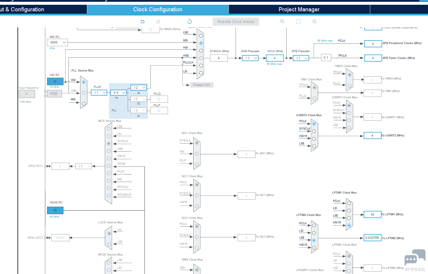The height and width of the screenshot is (274, 428).
Task: Open the MSI RC 4000 dropdown
Action: pyautogui.click(x=57, y=42)
